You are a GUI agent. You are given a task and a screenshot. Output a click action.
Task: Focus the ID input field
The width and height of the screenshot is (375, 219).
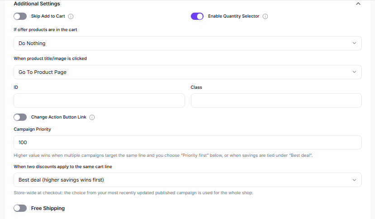99,100
